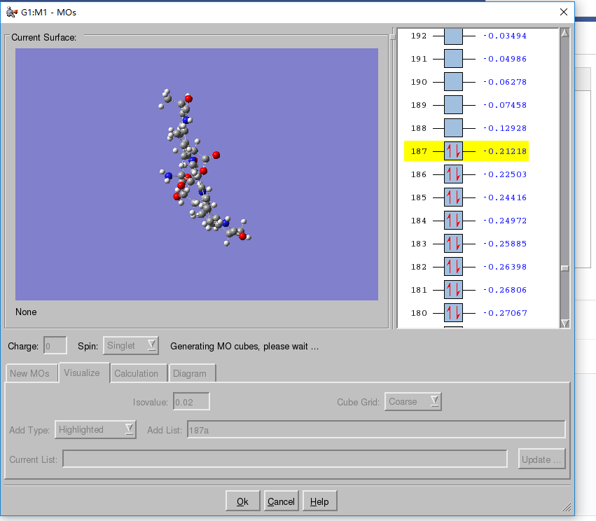Click energy value -0.21218
Screen dimensions: 596x521
click(505, 151)
